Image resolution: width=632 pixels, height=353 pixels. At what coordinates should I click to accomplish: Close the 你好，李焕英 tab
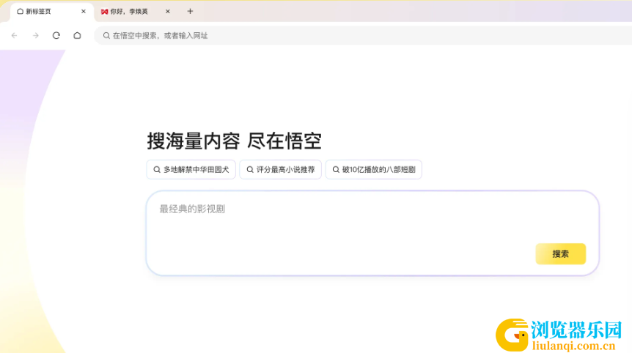[x=167, y=12]
